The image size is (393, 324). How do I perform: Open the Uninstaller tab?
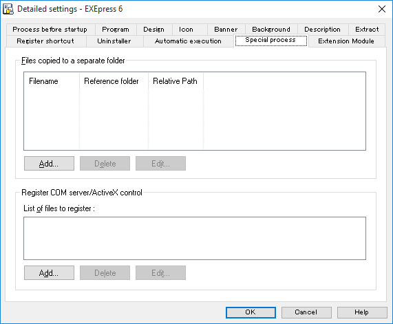114,41
